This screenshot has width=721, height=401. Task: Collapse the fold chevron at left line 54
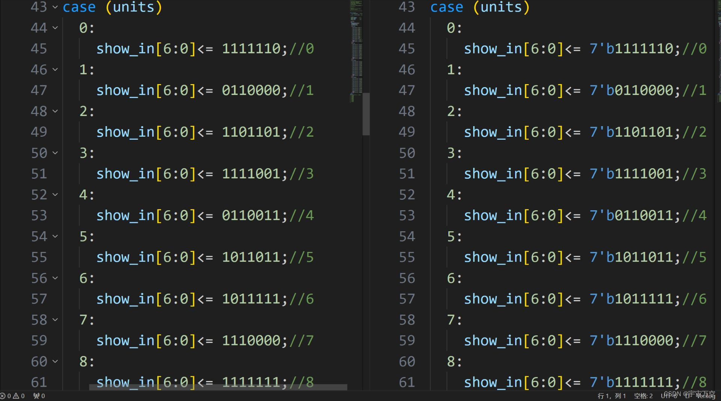tap(55, 236)
